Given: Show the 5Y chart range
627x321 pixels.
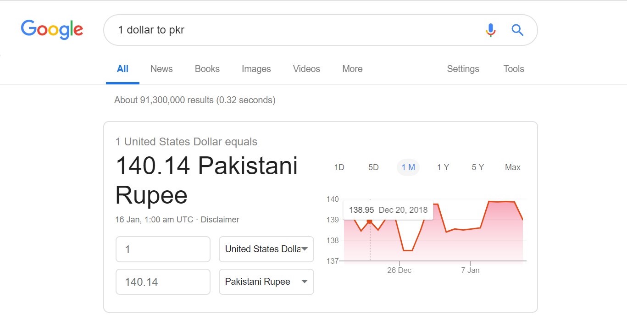Looking at the screenshot, I should (477, 167).
